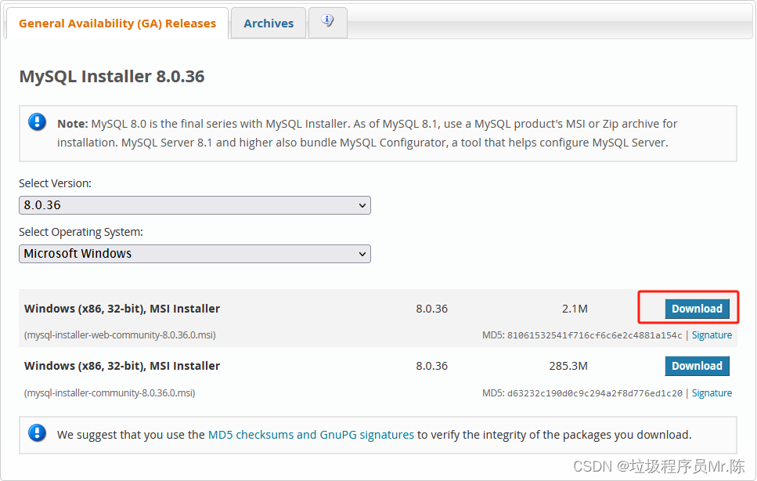The width and height of the screenshot is (757, 481).
Task: Follow MD5 checksums and GnuPG signatures link
Action: click(x=311, y=435)
